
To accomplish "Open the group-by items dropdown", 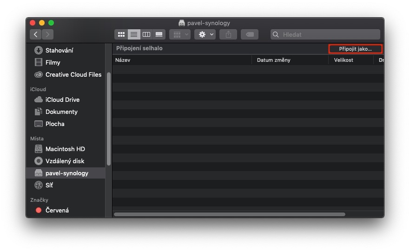I will [180, 34].
